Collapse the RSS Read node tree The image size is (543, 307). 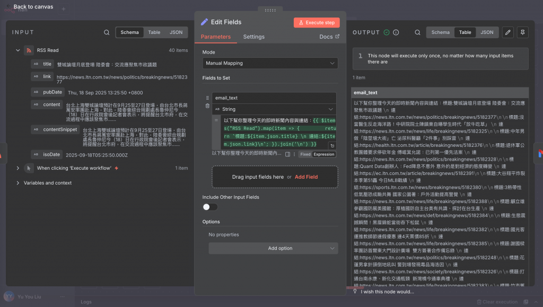(17, 50)
